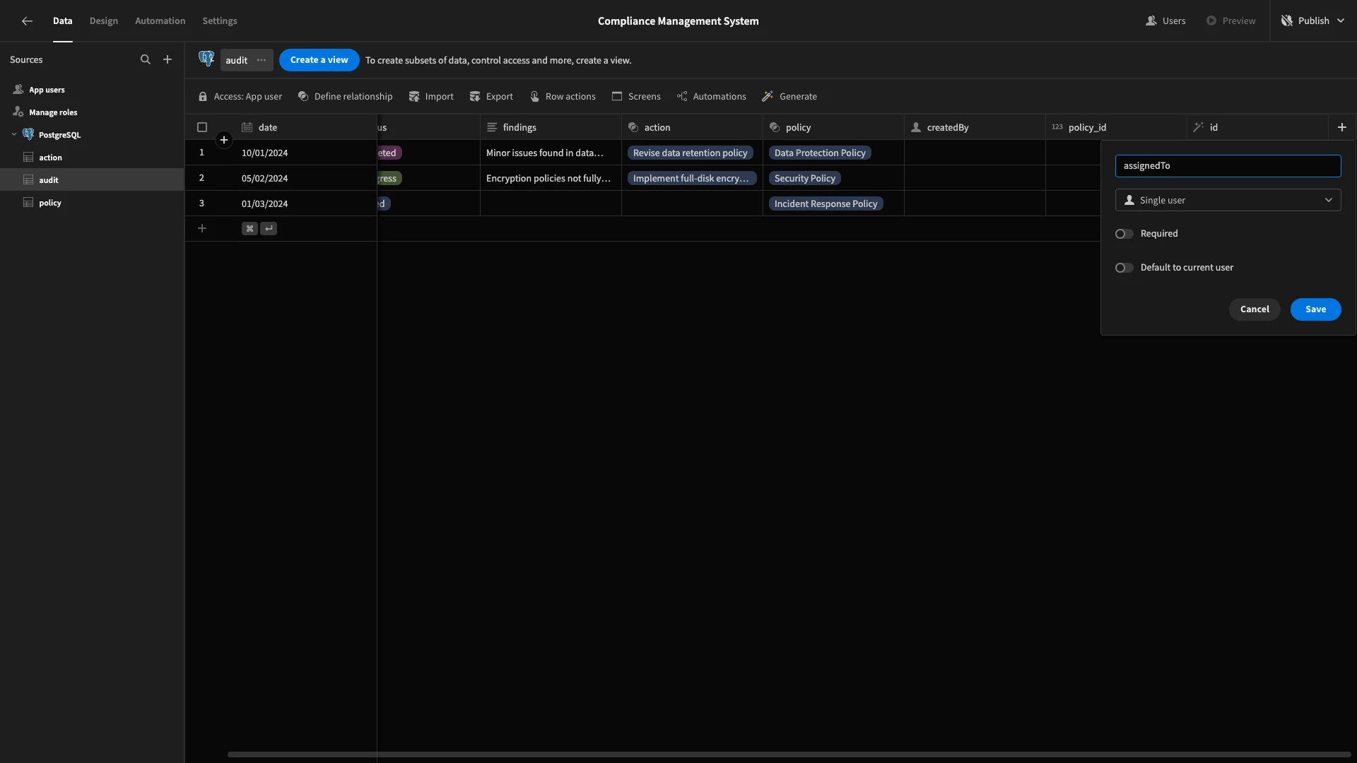Open Define relationship

pos(346,97)
